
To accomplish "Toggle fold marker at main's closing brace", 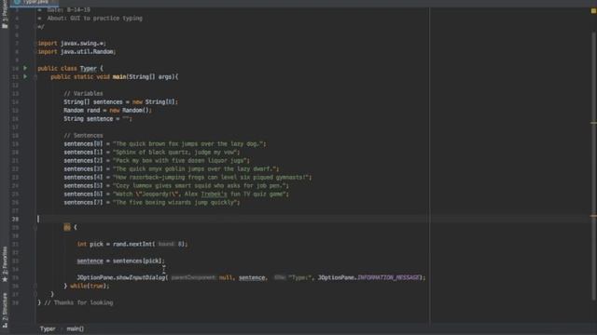I will (35, 294).
